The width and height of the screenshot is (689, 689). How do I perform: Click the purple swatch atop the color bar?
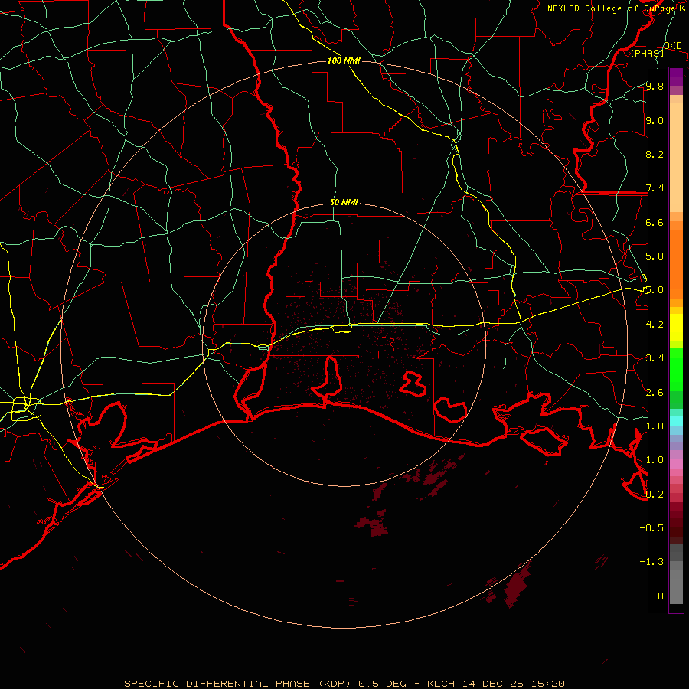(676, 77)
